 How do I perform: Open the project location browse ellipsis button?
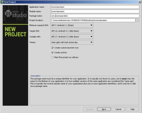pos(137,20)
